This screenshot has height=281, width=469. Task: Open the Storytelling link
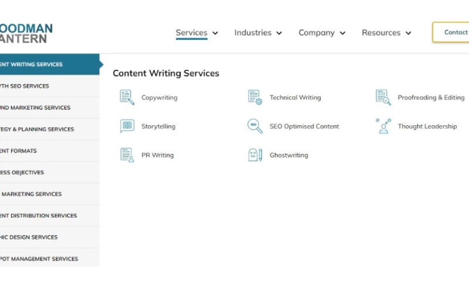tap(158, 126)
